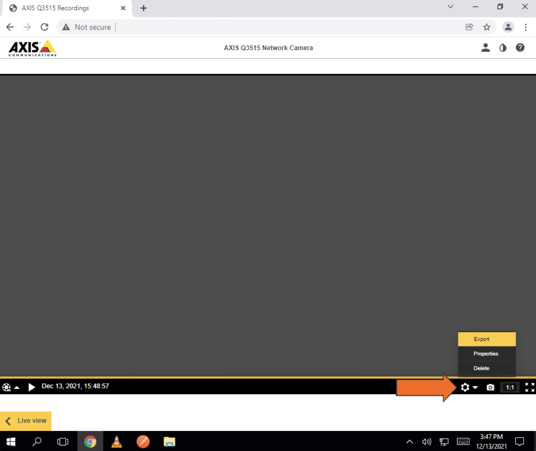Open the gear settings icon for the recording
The height and width of the screenshot is (451, 536).
(x=465, y=387)
